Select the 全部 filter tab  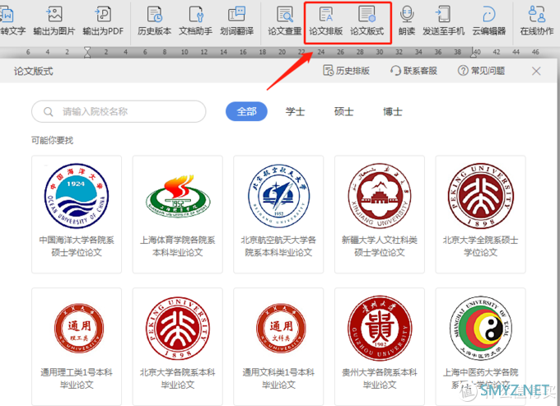pyautogui.click(x=246, y=111)
